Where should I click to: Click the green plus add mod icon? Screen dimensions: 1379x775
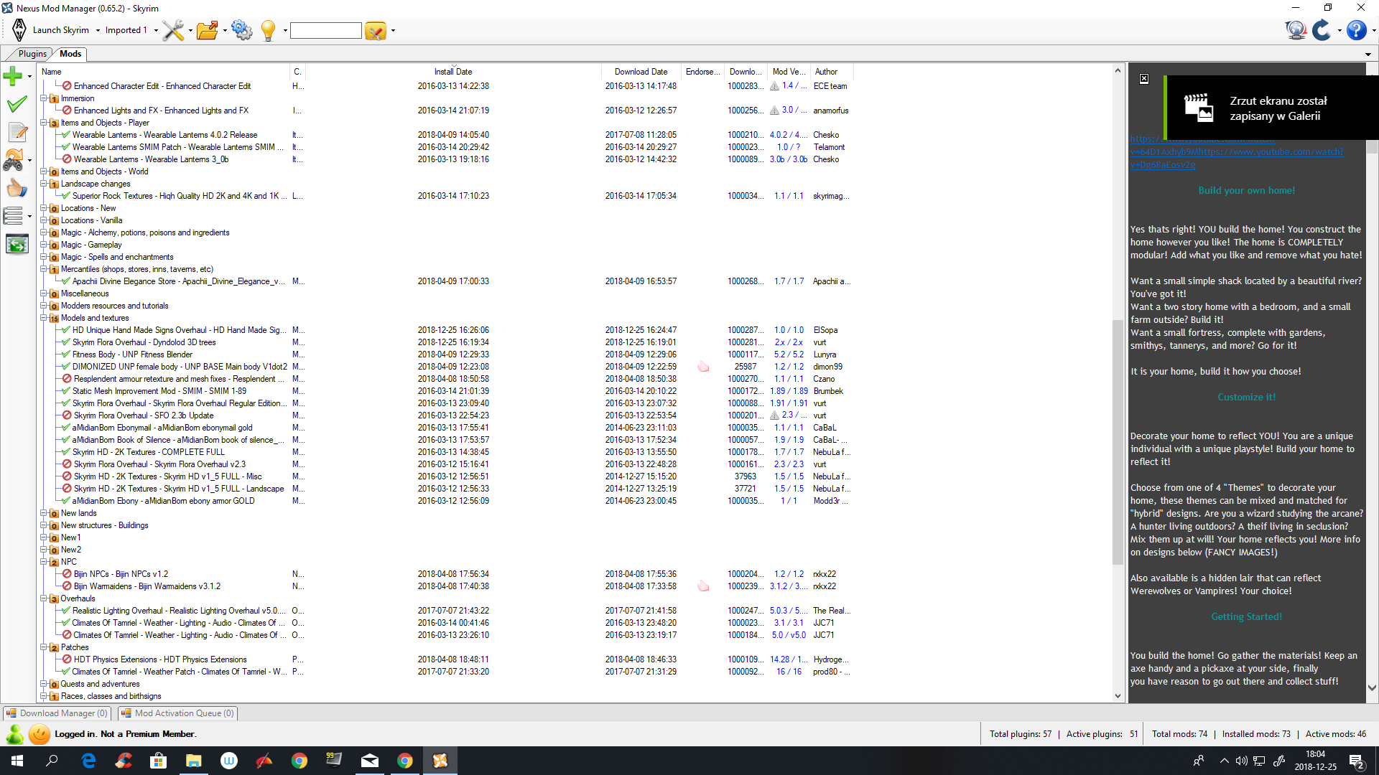13,75
